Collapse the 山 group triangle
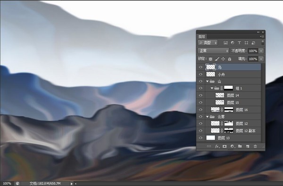The width and height of the screenshot is (283, 186). point(208,82)
